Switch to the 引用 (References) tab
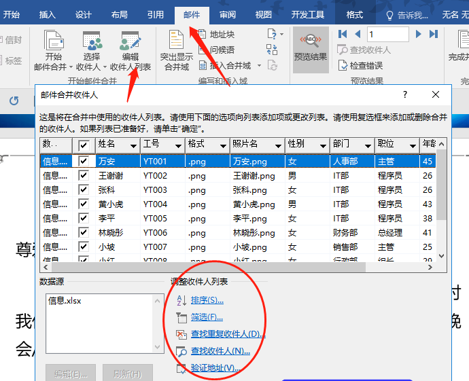Image resolution: width=469 pixels, height=381 pixels. (x=156, y=15)
